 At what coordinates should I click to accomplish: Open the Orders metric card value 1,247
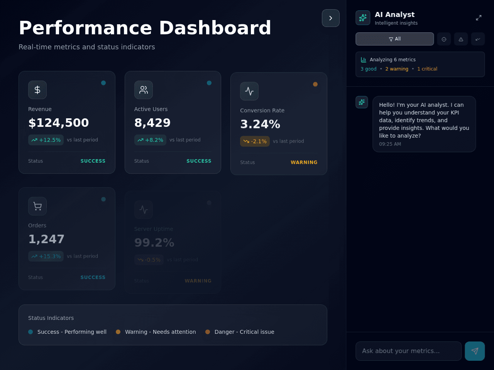pos(46,239)
